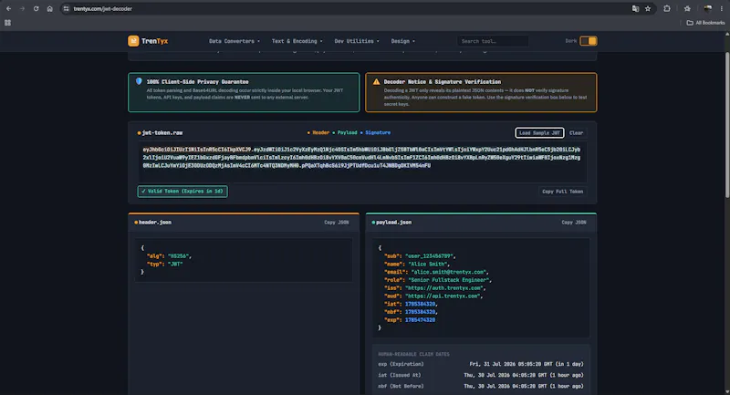
Task: Click the "iat" value in the payload JSON
Action: (420, 304)
